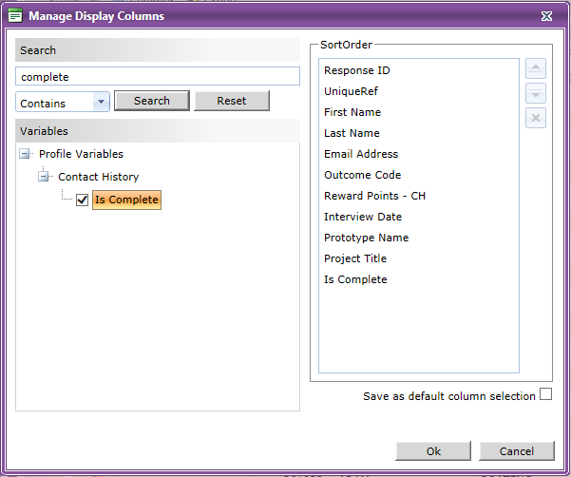Enable Save as default column selection
571x477 pixels.
pyautogui.click(x=545, y=394)
